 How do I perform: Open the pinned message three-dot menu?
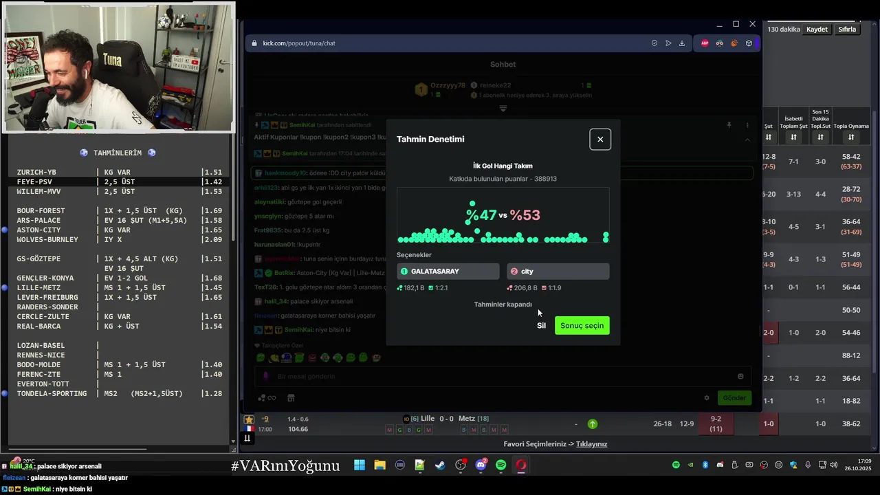tap(747, 125)
